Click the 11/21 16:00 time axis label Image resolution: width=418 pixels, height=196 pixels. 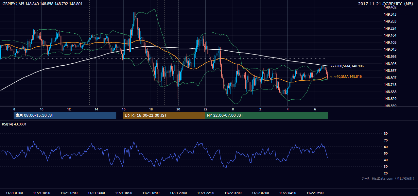pyautogui.click(x=124, y=193)
